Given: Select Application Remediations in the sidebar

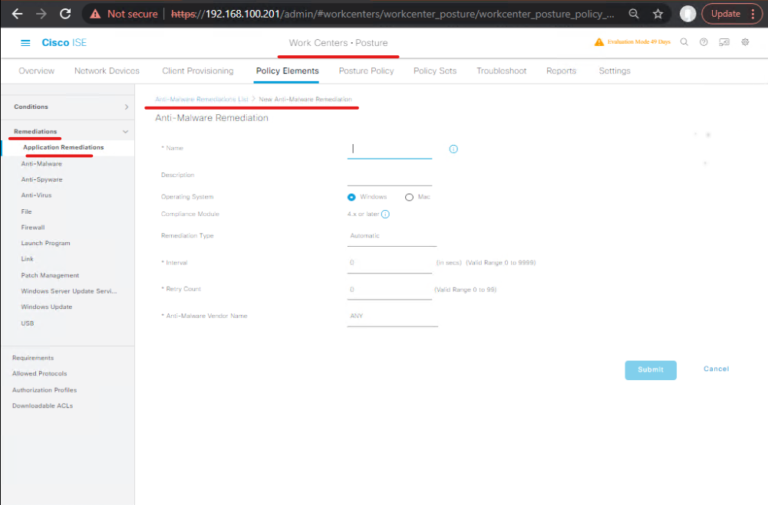Looking at the screenshot, I should click(63, 147).
